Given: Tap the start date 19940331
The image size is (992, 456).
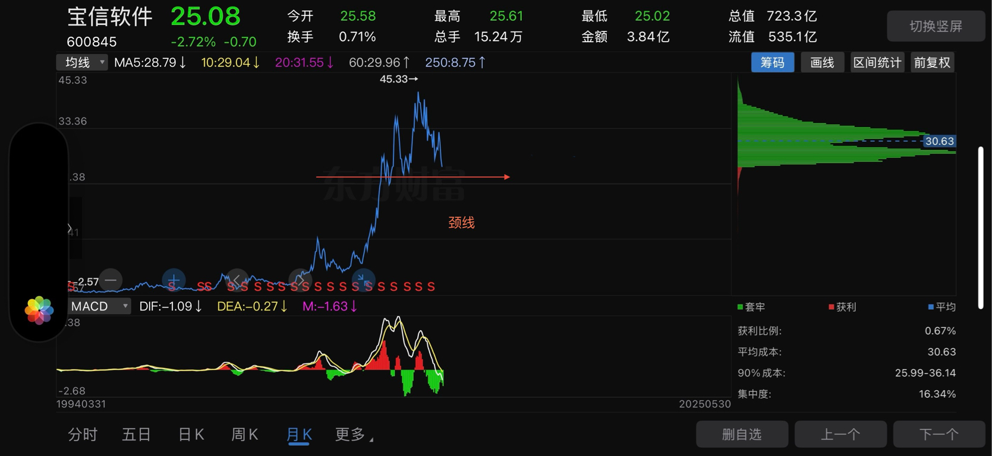Looking at the screenshot, I should coord(81,404).
